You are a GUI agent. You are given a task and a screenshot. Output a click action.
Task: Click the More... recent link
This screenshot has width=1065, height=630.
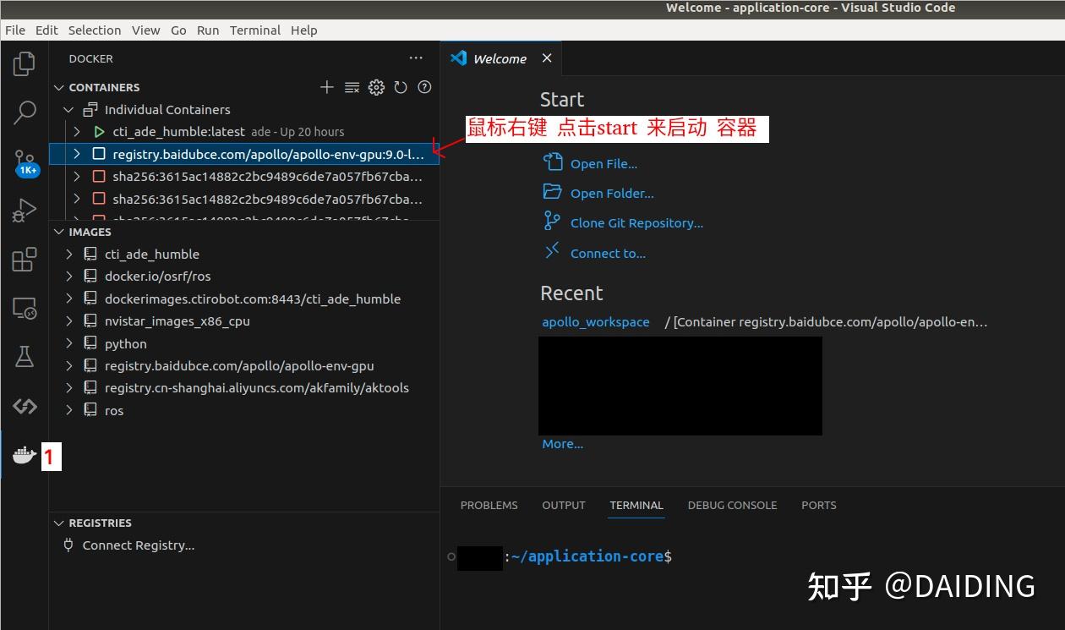563,444
